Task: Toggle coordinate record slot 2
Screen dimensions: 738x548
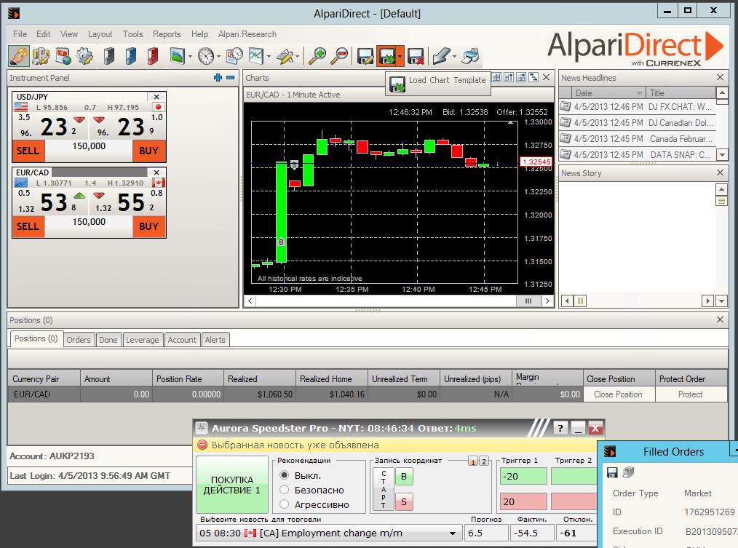Action: pyautogui.click(x=483, y=461)
